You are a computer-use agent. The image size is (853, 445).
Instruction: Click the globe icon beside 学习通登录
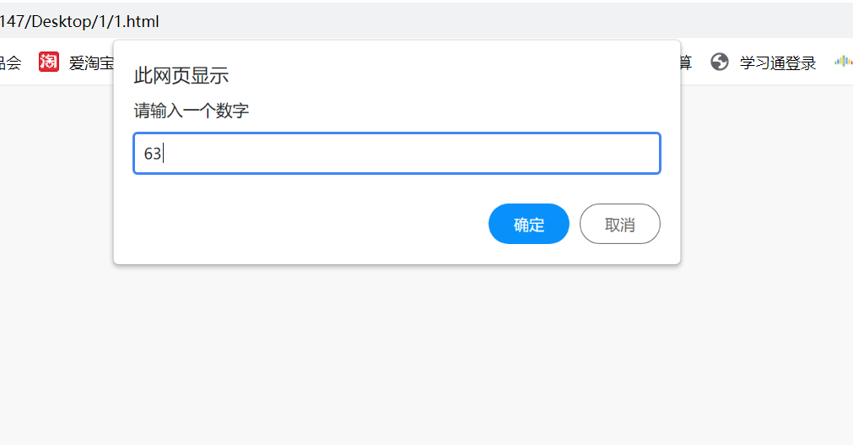[720, 62]
